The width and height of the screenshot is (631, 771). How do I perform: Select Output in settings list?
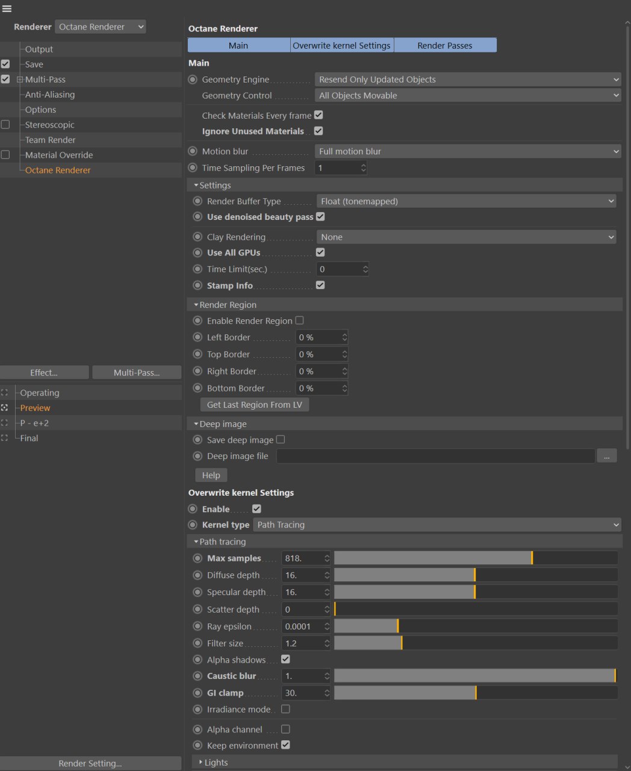pyautogui.click(x=39, y=49)
